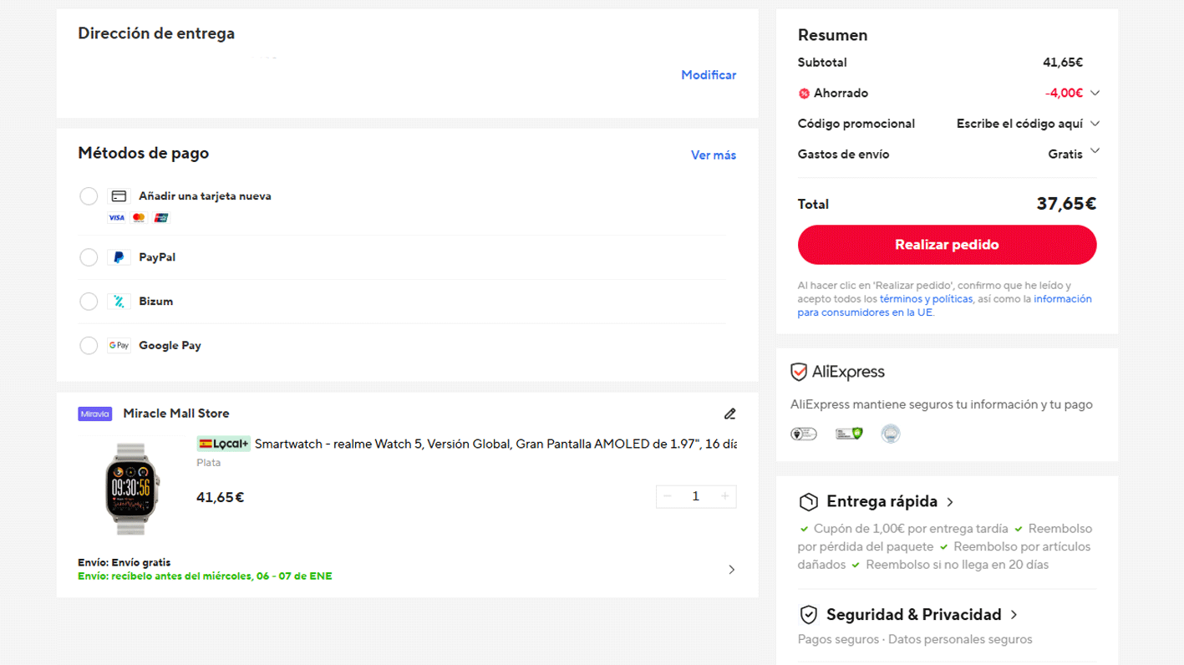The width and height of the screenshot is (1184, 665).
Task: Click the product price 41,65€
Action: (x=221, y=498)
